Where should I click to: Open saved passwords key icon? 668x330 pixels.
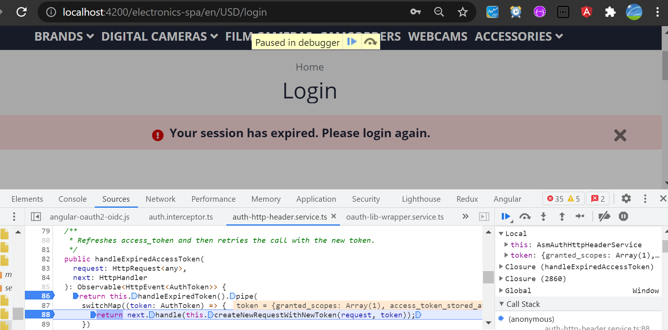pyautogui.click(x=415, y=12)
